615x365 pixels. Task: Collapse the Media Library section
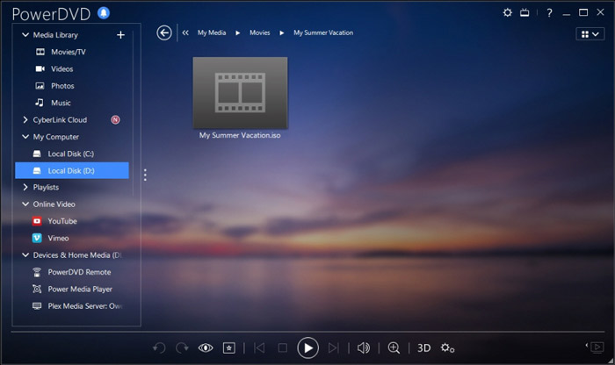click(x=25, y=35)
